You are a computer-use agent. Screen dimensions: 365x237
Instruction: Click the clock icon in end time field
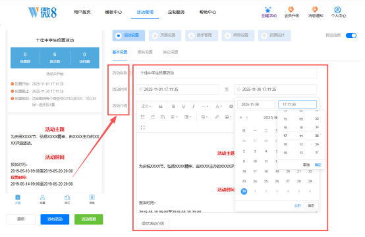239,90
